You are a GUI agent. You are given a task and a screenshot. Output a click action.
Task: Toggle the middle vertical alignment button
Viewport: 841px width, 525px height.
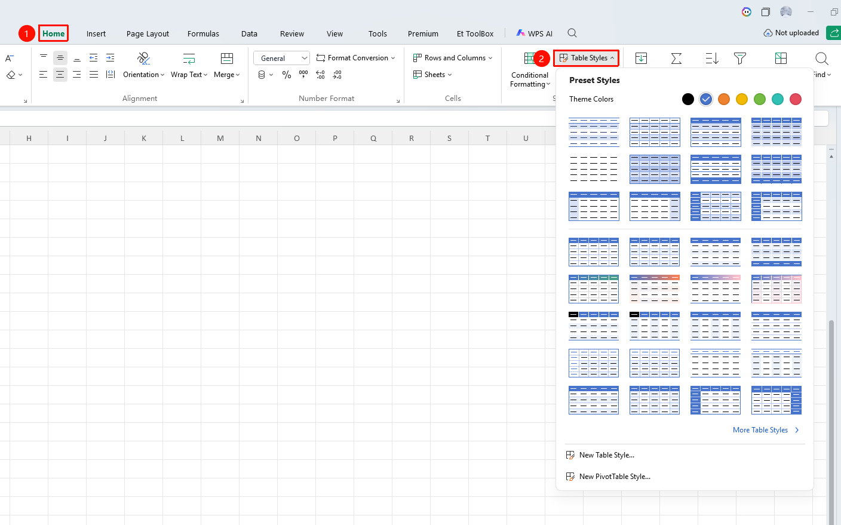(x=60, y=58)
